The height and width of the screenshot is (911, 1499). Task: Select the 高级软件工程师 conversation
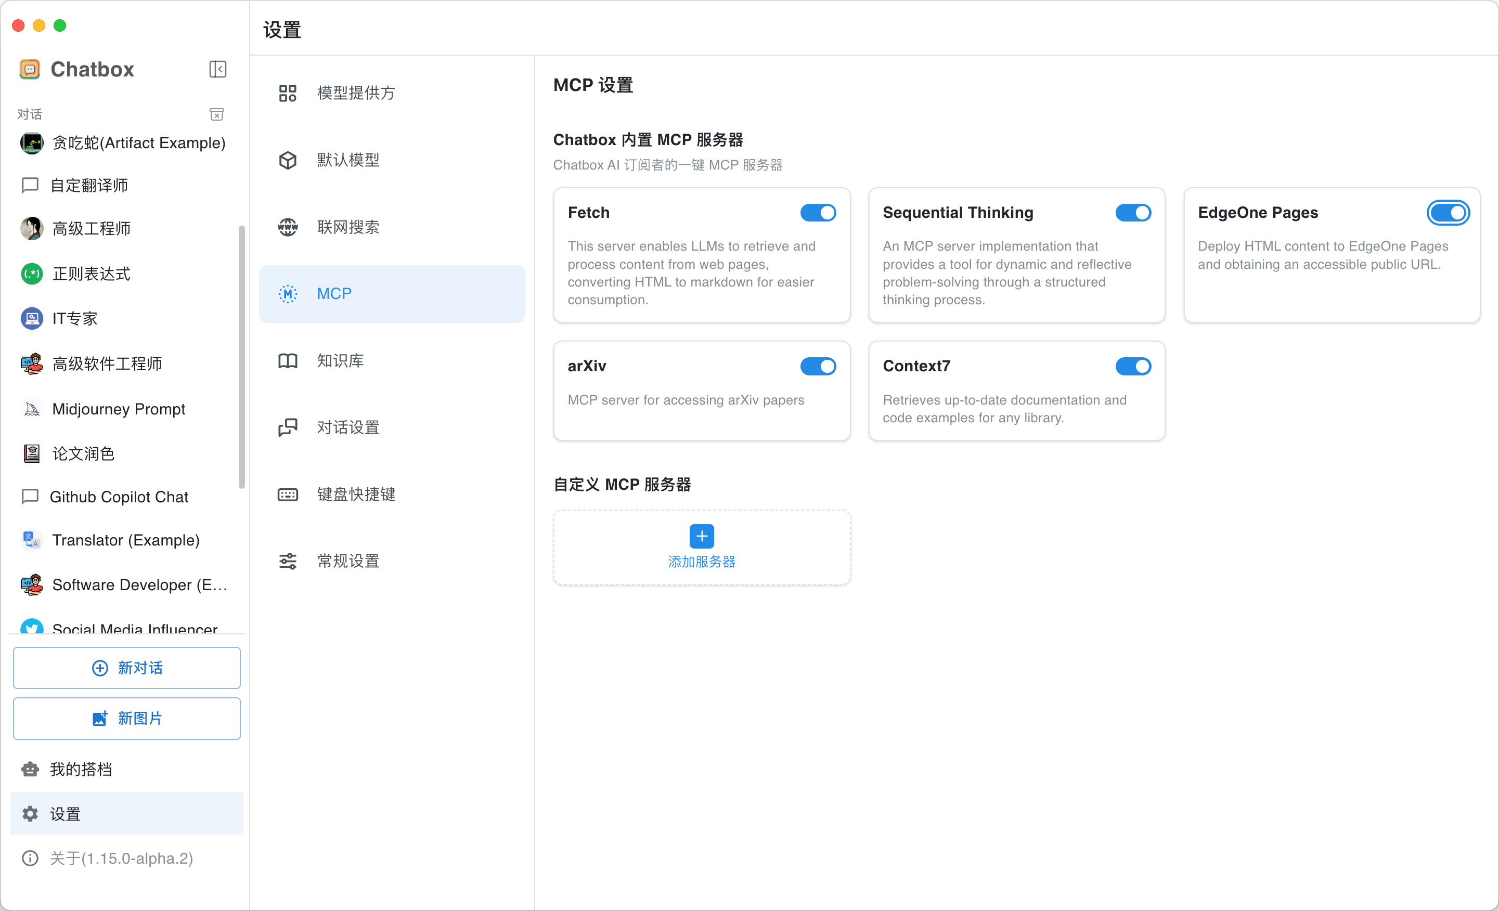[x=126, y=363]
